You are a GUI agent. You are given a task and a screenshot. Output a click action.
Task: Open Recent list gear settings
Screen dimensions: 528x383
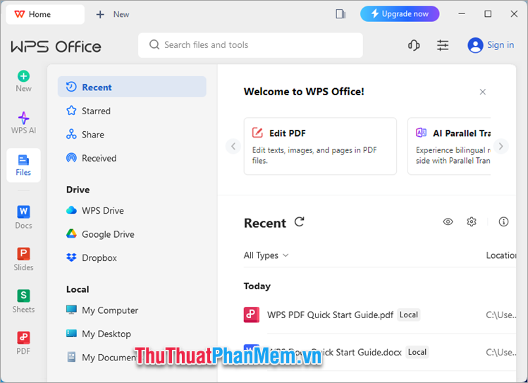pyautogui.click(x=472, y=221)
